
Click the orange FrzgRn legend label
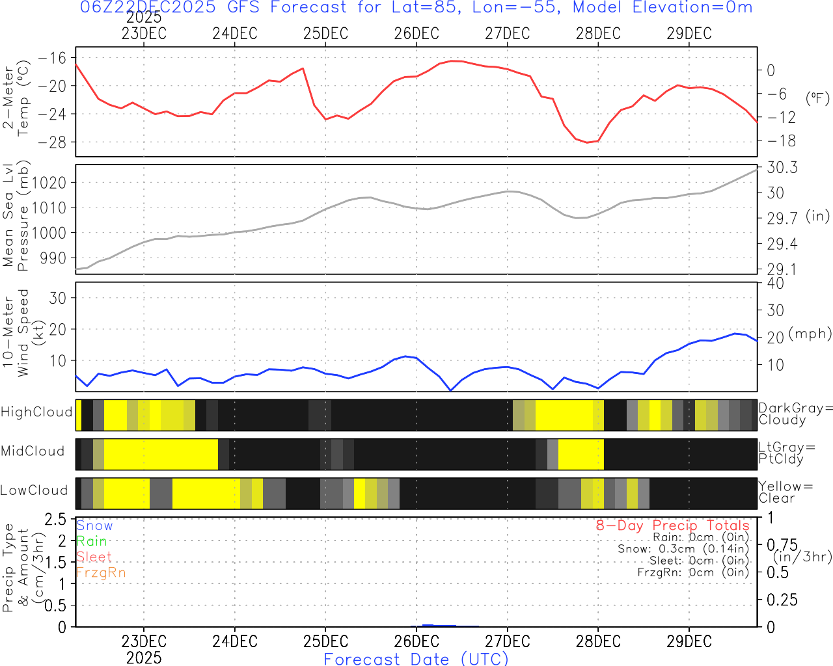coord(101,573)
